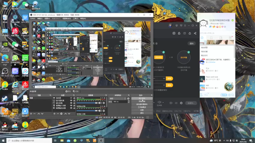Open source properties gear in Sources panel
The height and width of the screenshot is (143, 255).
61,114
